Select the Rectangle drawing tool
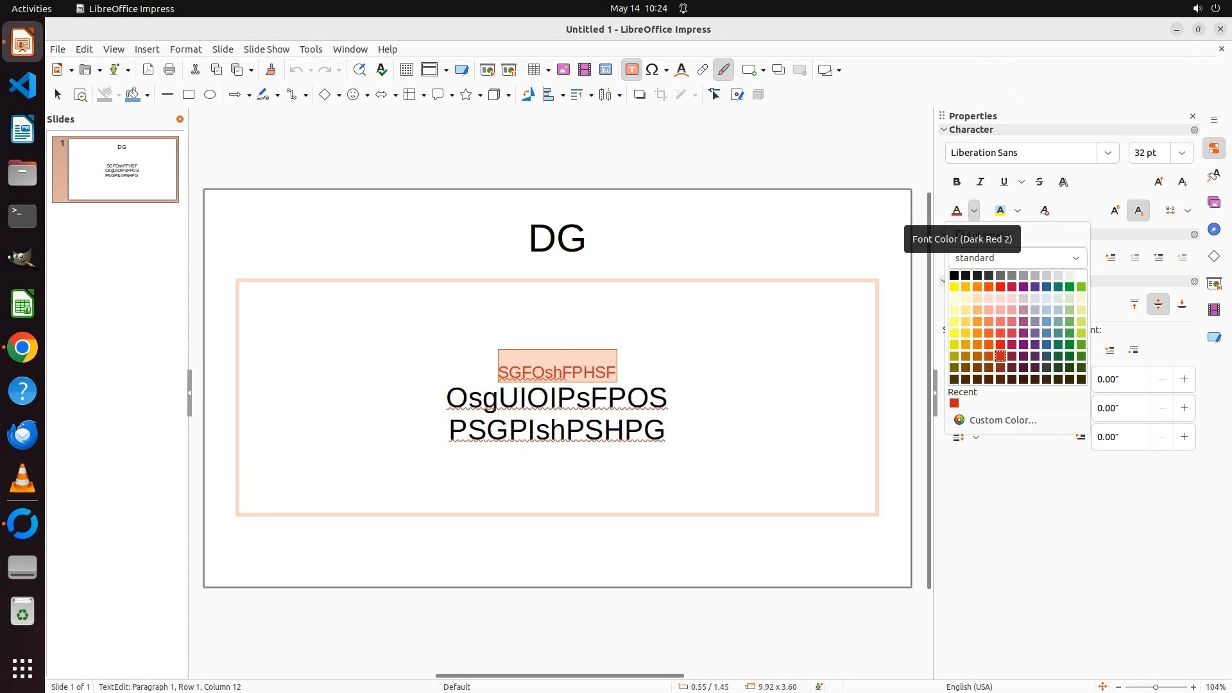This screenshot has width=1232, height=693. point(188,95)
